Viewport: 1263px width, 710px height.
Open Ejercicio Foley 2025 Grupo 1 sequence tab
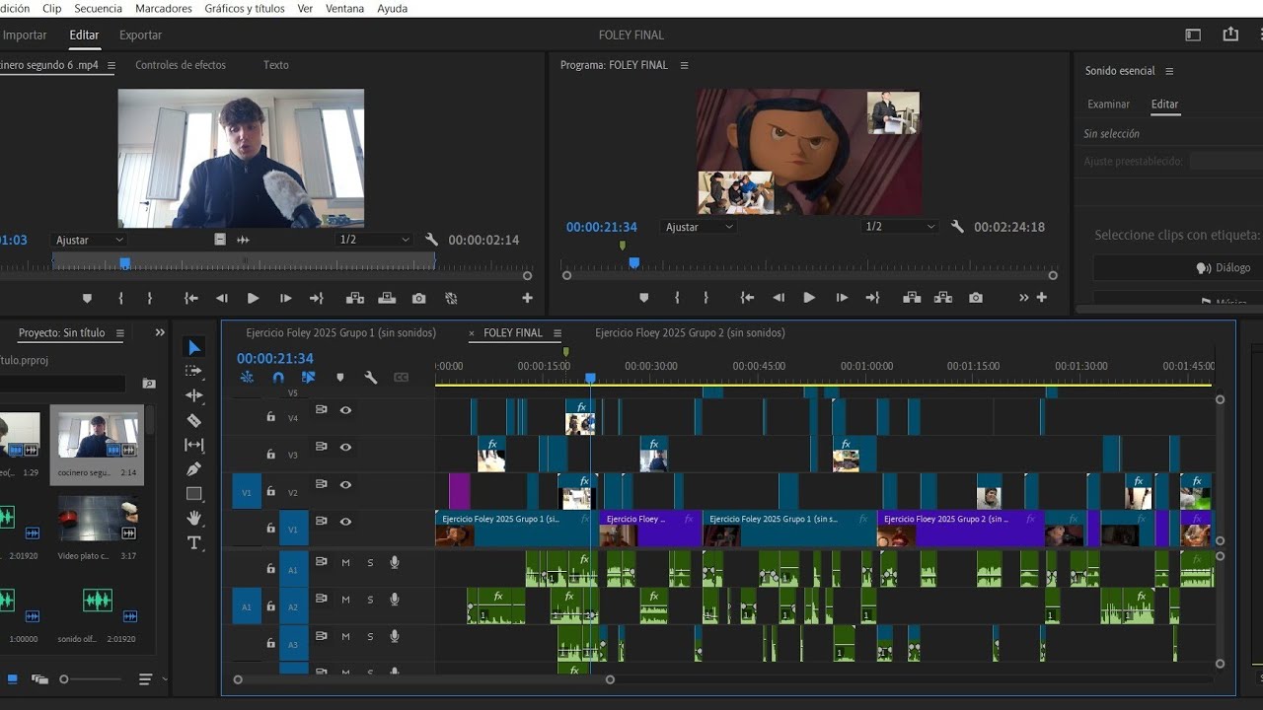[x=340, y=333]
